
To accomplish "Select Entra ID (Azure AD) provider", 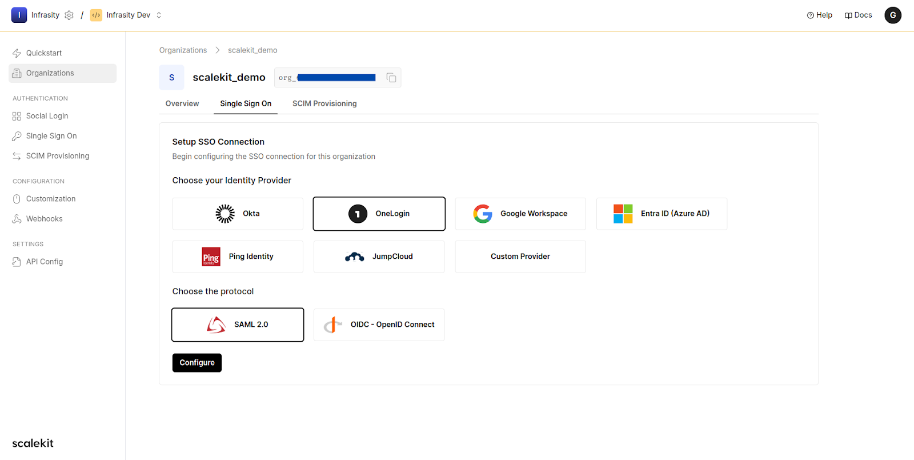I will 662,214.
